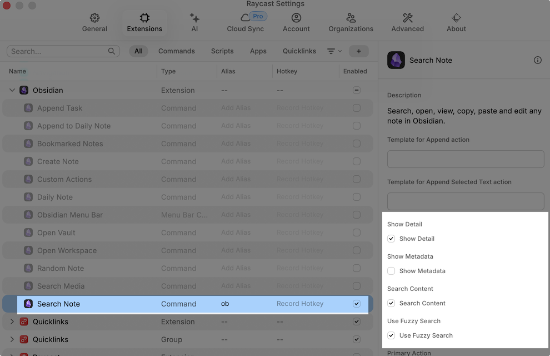
Task: Enable the Append Task command checkbox
Action: 356,108
